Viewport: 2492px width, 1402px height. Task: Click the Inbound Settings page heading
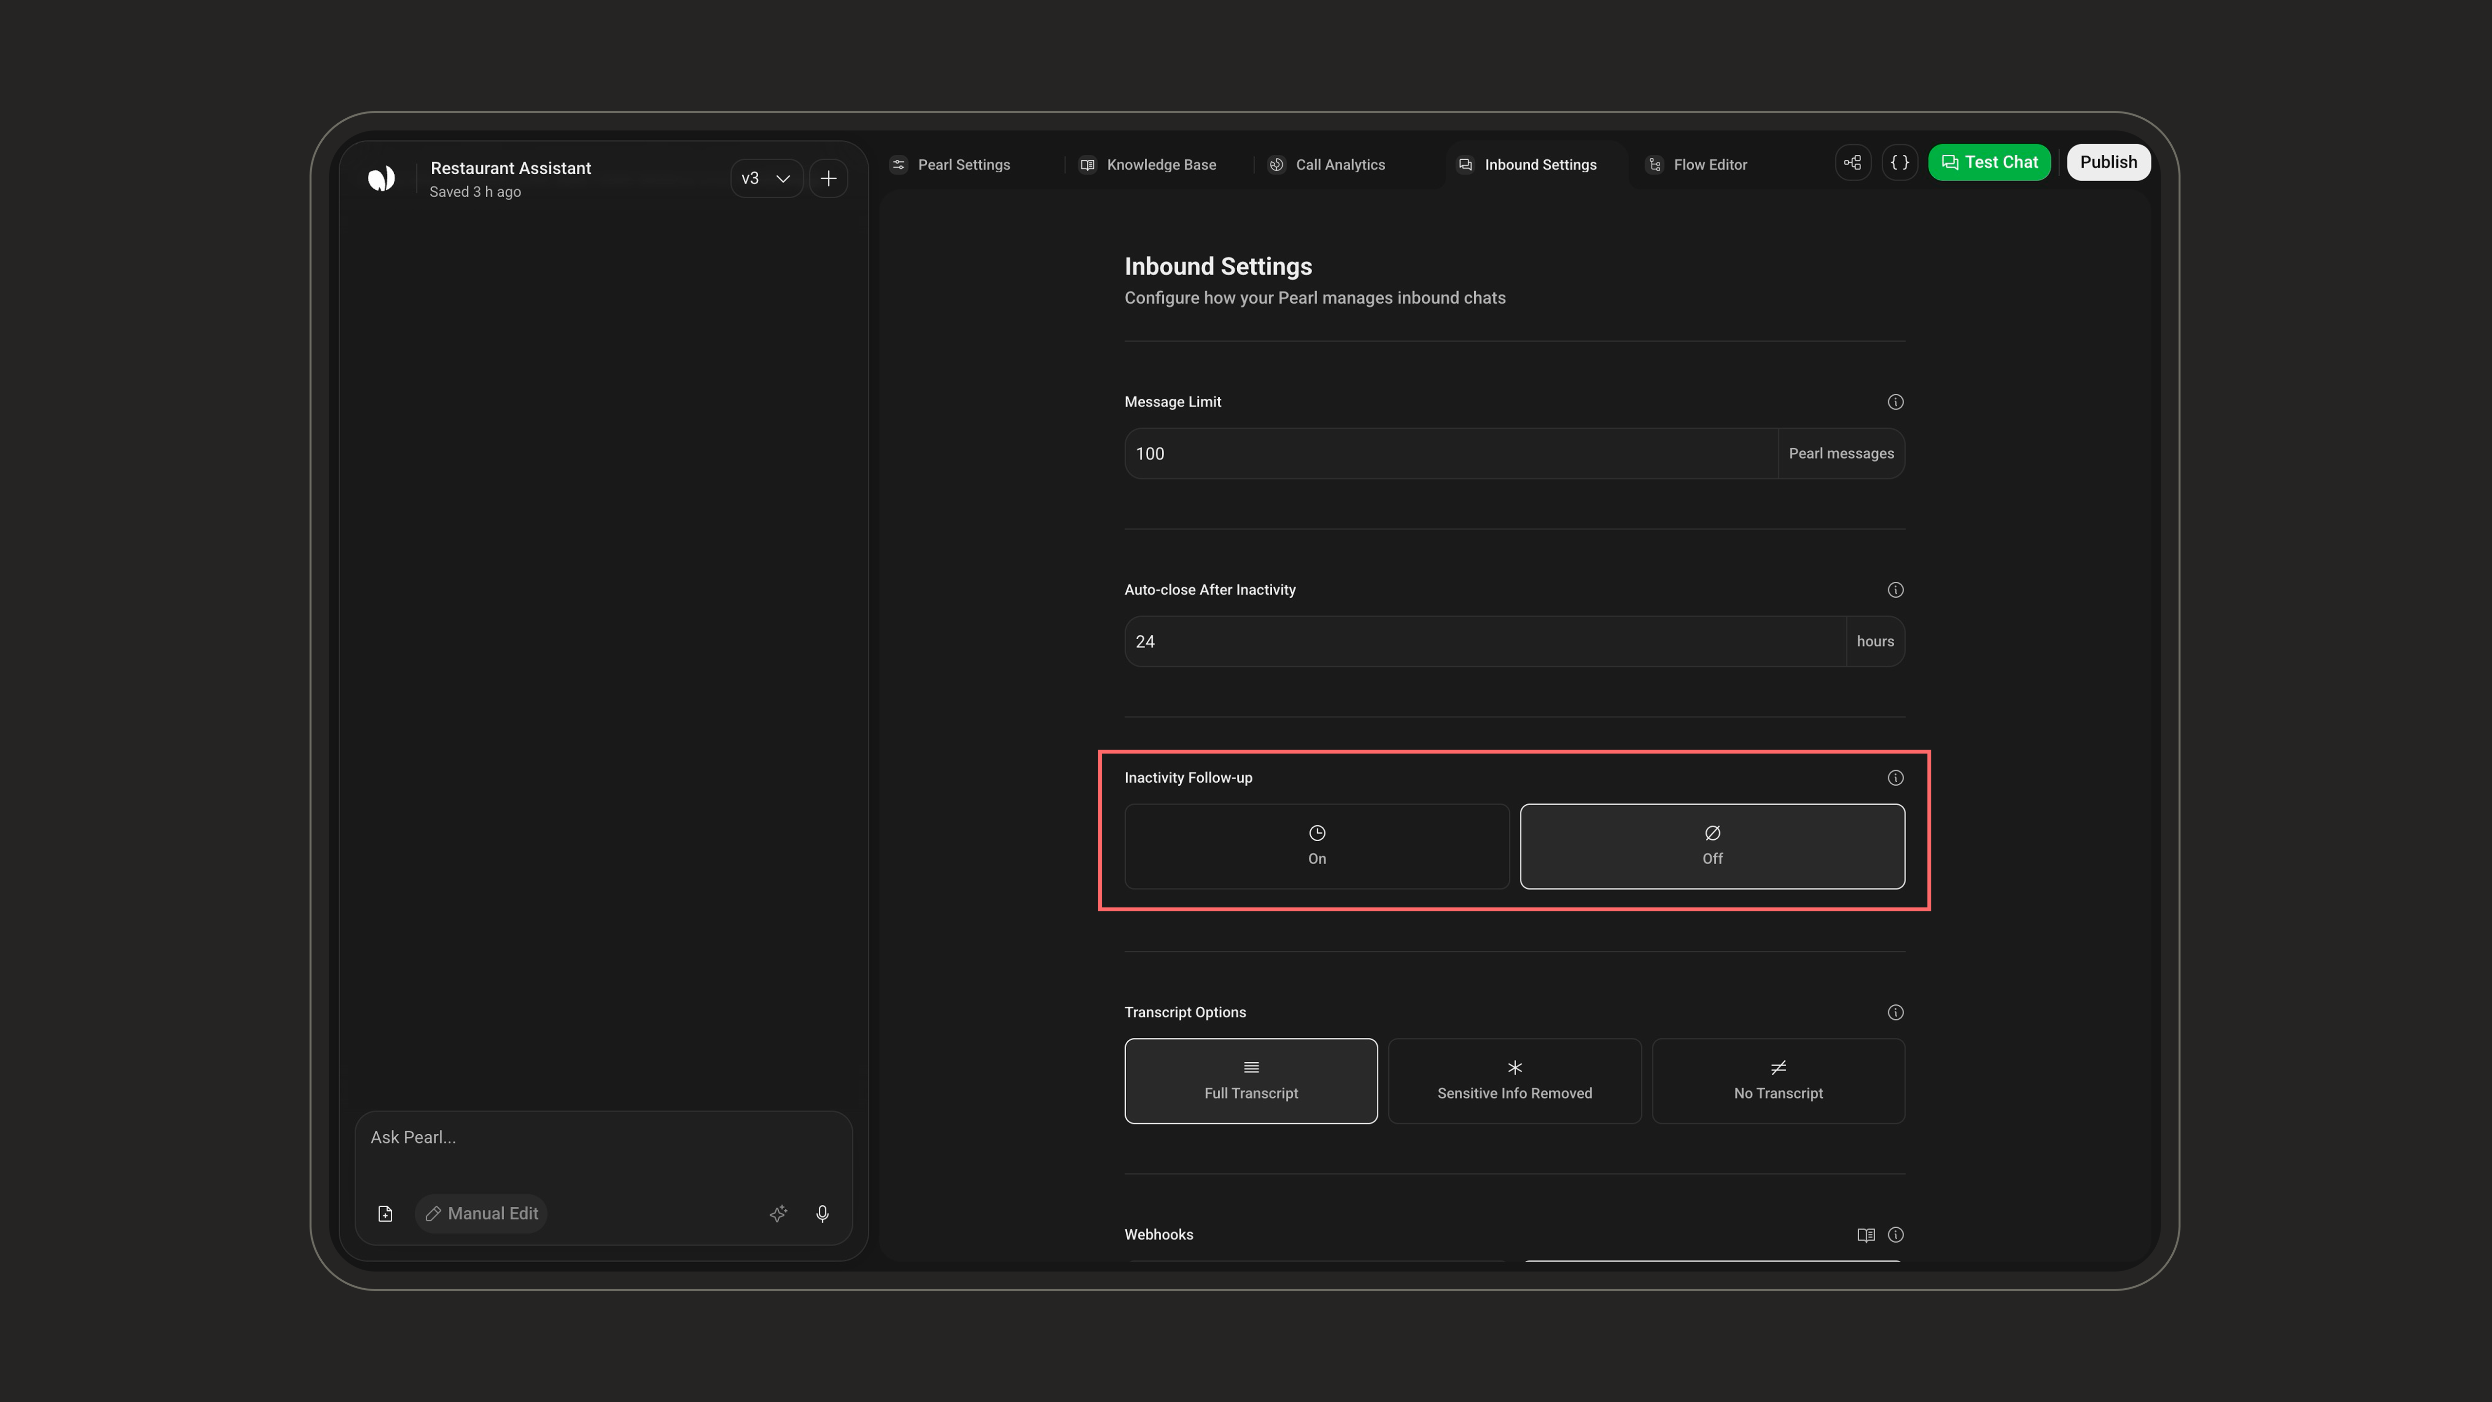(1218, 267)
